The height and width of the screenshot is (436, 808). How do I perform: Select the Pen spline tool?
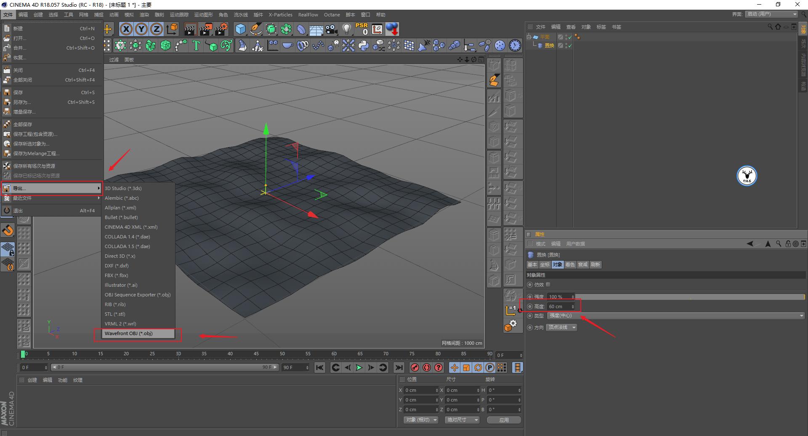pos(256,29)
